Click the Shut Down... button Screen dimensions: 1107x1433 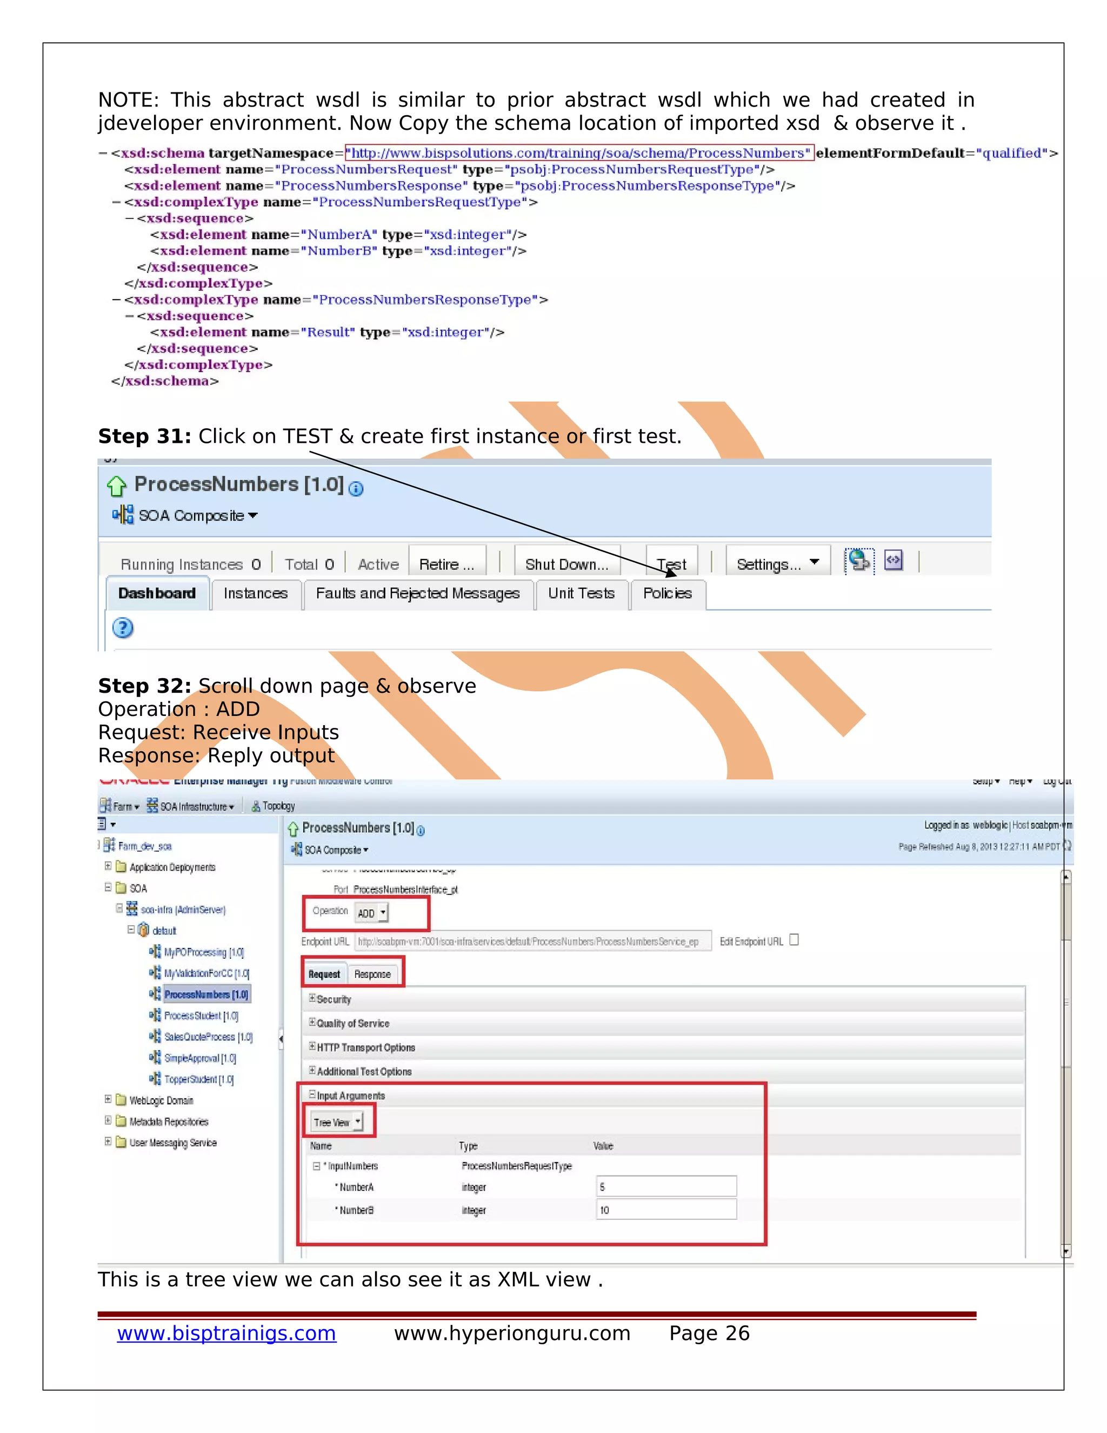pyautogui.click(x=567, y=563)
